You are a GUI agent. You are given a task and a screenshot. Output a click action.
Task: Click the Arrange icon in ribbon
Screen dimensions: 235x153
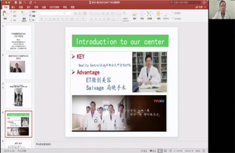pos(159,14)
